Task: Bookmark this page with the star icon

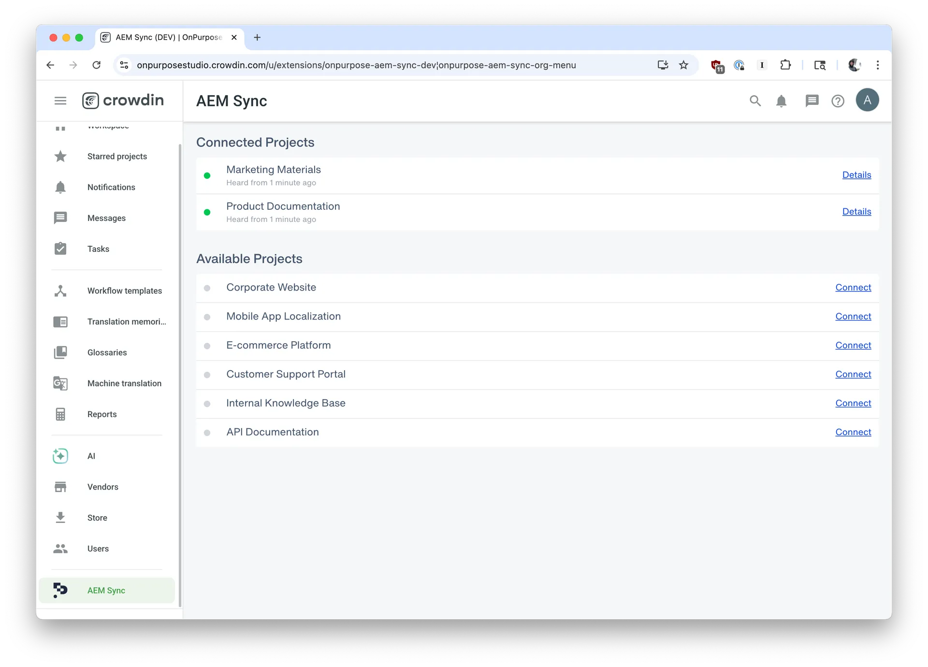Action: pos(683,65)
